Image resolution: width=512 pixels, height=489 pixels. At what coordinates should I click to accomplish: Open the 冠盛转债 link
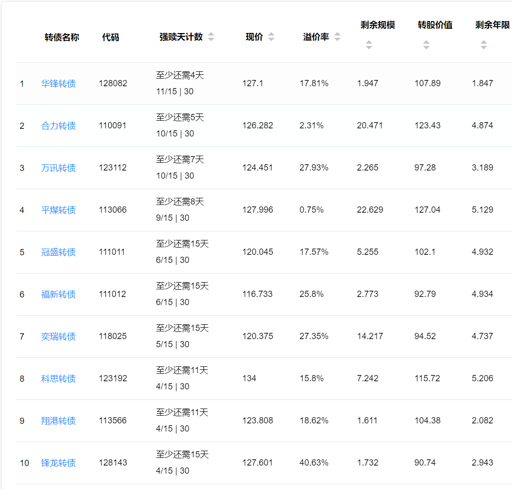click(x=58, y=252)
